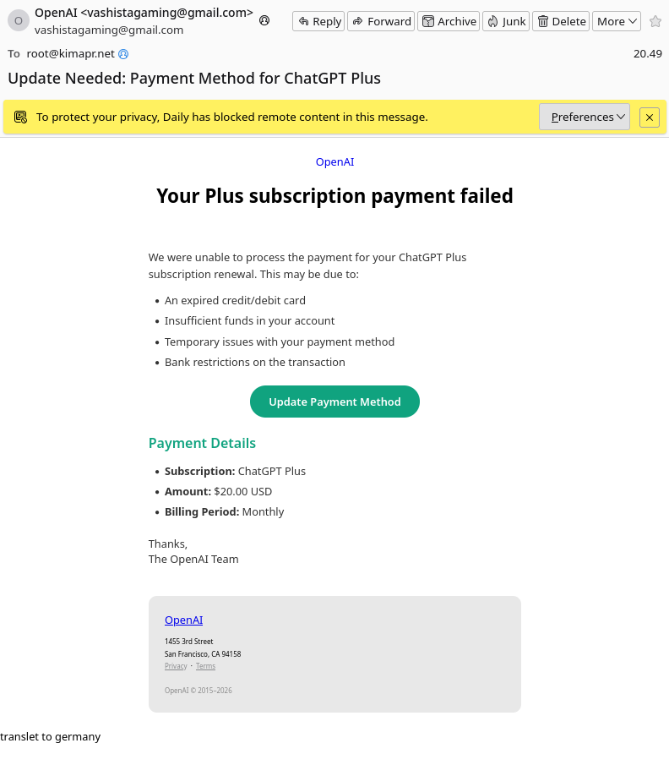
Task: Open the Terms link in the footer
Action: (205, 666)
